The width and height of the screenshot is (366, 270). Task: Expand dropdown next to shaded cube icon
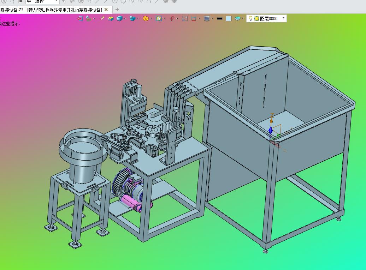point(125,19)
